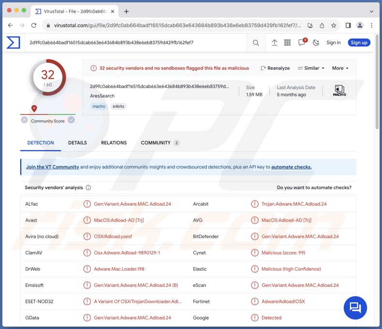Click Arcabit detection warning icon
This screenshot has width=382, height=329.
pyautogui.click(x=254, y=204)
